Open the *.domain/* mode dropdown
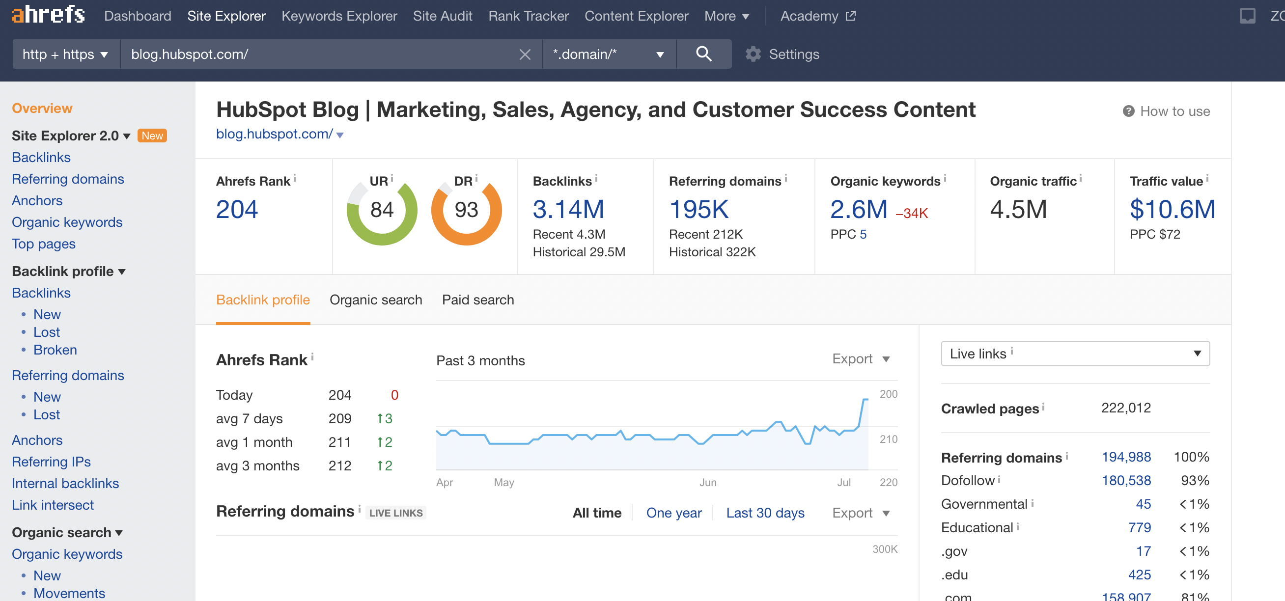Viewport: 1285px width, 601px height. [608, 54]
